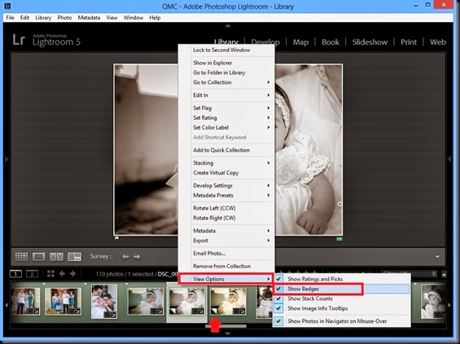Image resolution: width=460 pixels, height=344 pixels.
Task: Toggle Show Badges option
Action: (342, 289)
